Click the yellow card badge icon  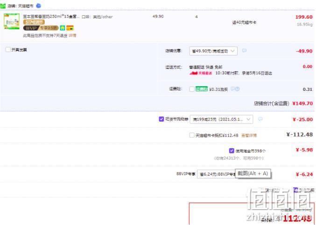point(70,28)
